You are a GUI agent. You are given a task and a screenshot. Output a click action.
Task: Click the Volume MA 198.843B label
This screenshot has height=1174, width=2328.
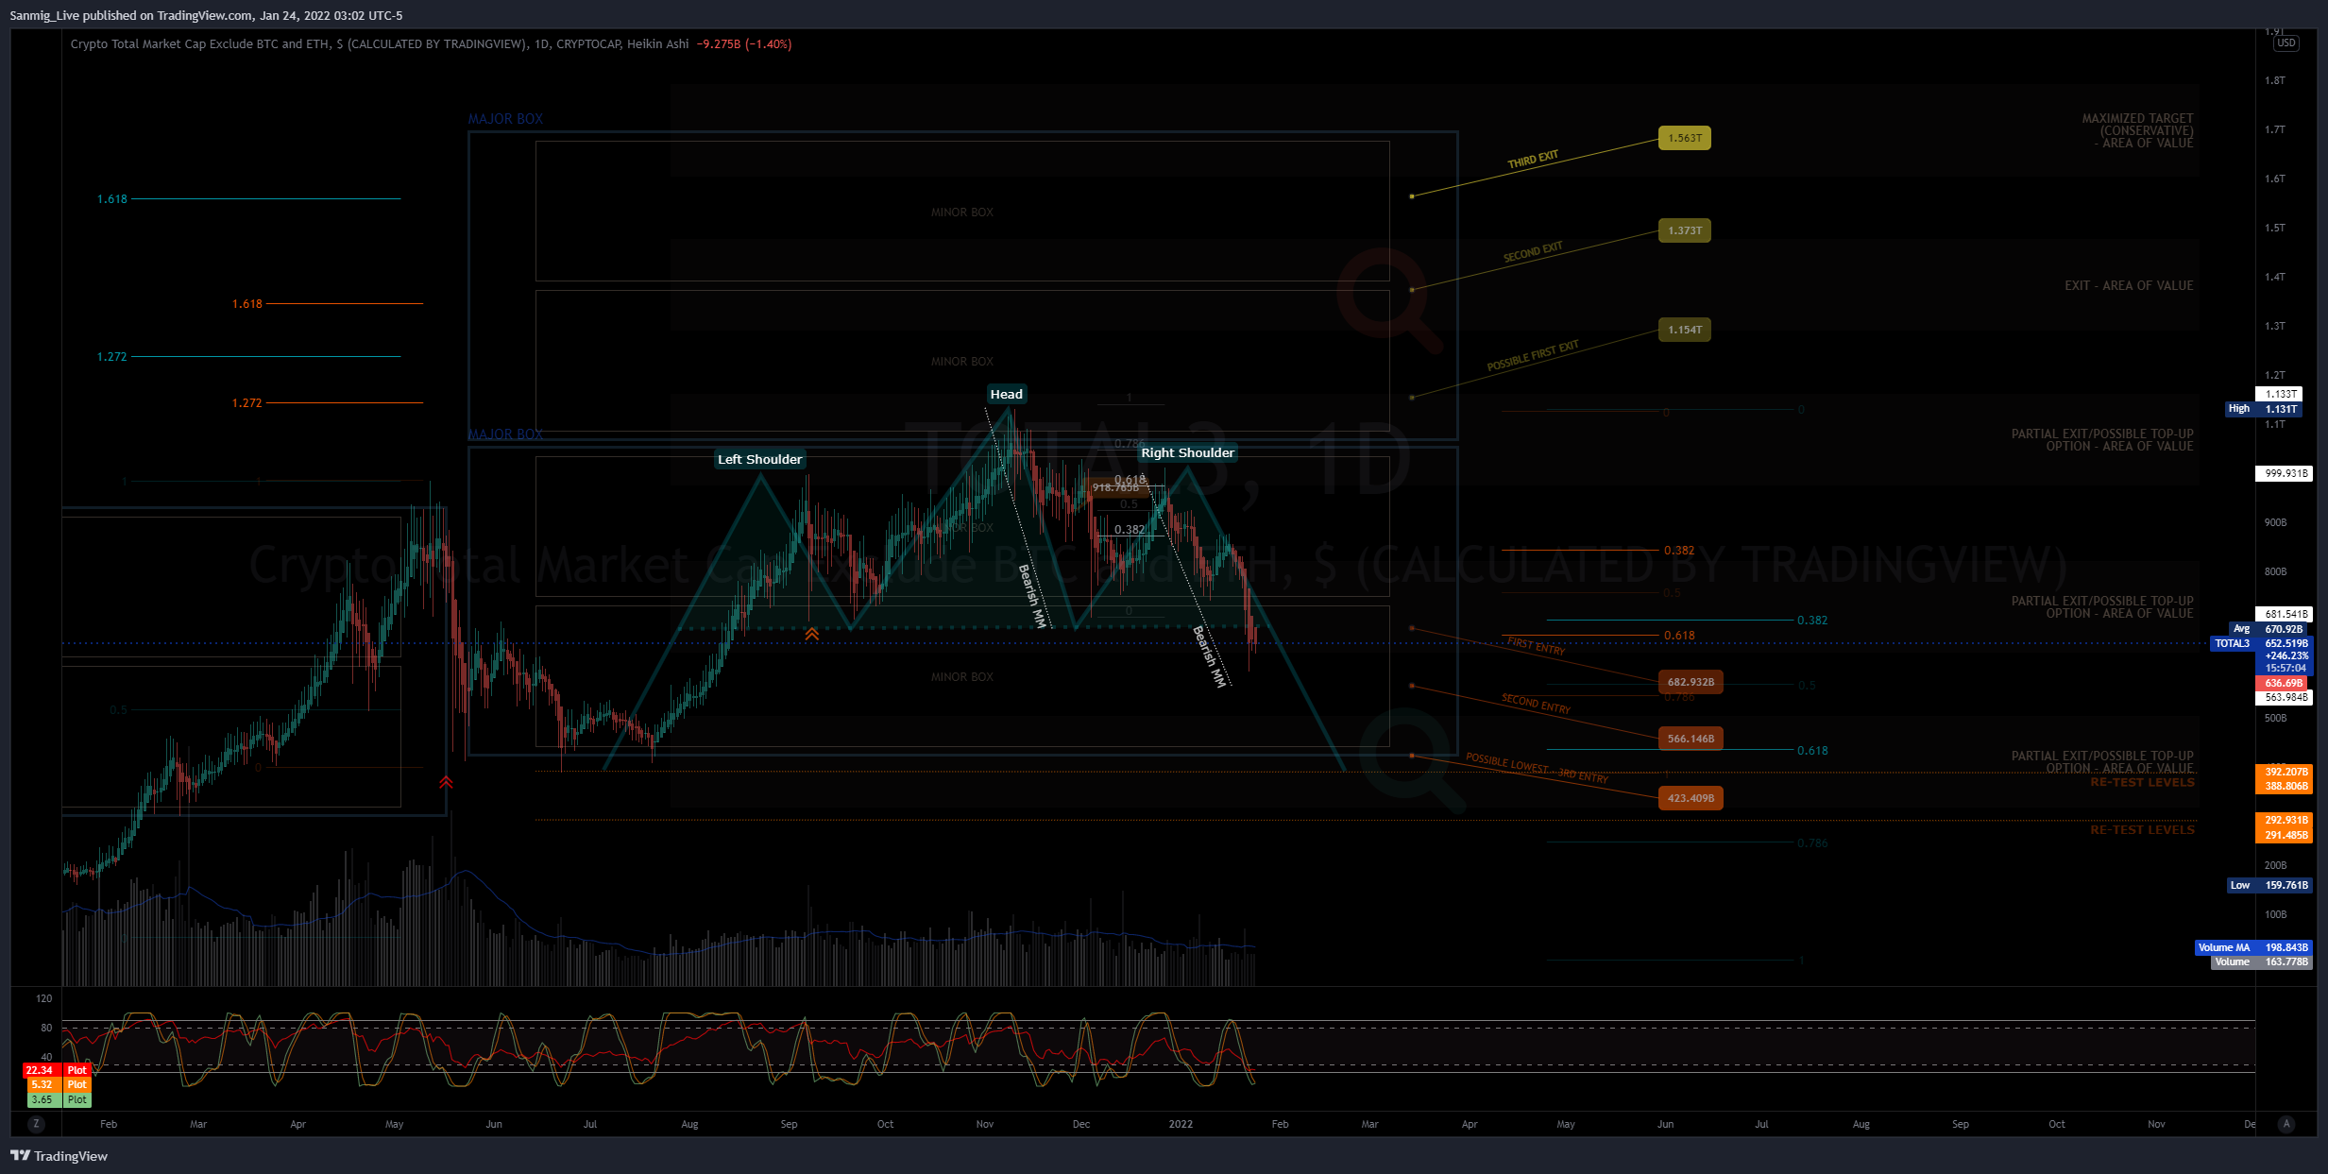pos(2253,947)
